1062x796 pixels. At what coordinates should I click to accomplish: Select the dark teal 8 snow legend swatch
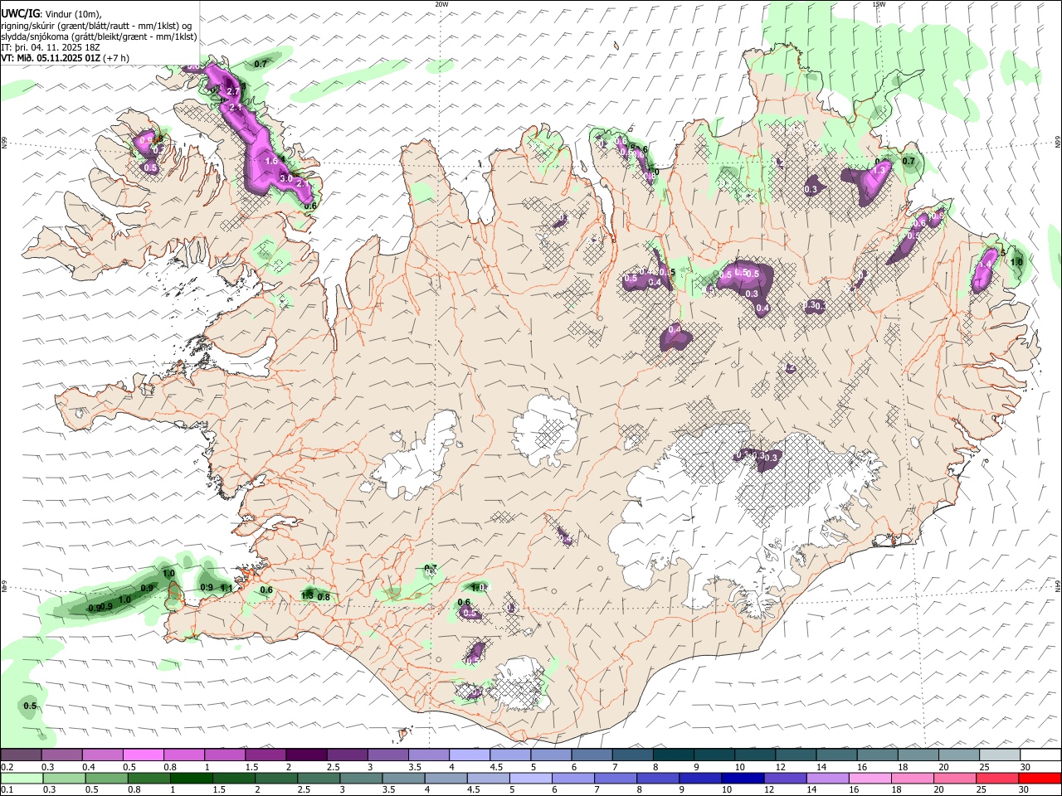(674, 755)
